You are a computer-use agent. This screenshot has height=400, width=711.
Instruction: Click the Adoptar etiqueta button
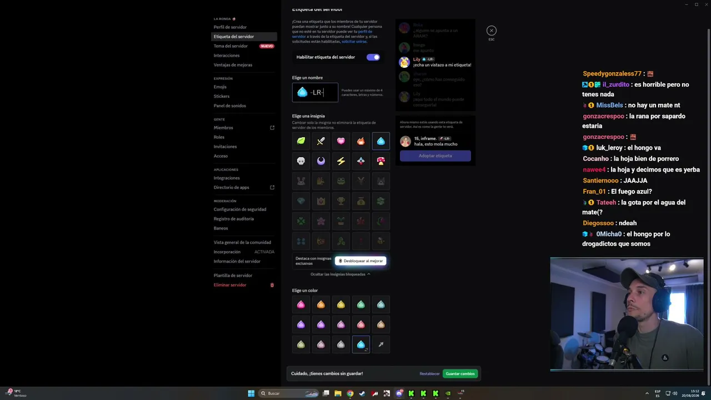pyautogui.click(x=435, y=156)
